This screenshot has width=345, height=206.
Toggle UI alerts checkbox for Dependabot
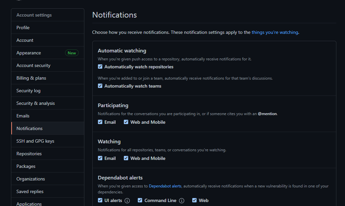coord(100,200)
